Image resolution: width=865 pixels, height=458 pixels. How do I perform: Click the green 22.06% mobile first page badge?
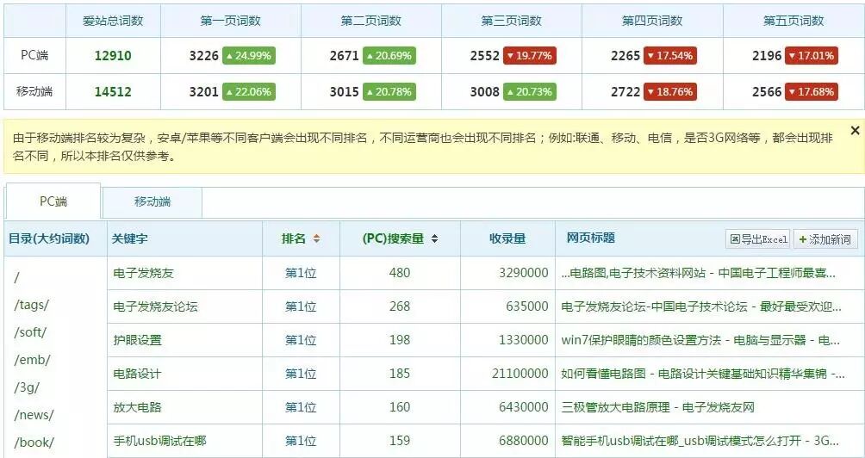249,91
